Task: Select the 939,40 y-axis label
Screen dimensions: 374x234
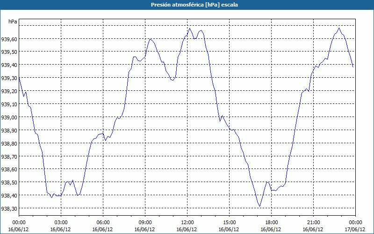Action: point(9,65)
